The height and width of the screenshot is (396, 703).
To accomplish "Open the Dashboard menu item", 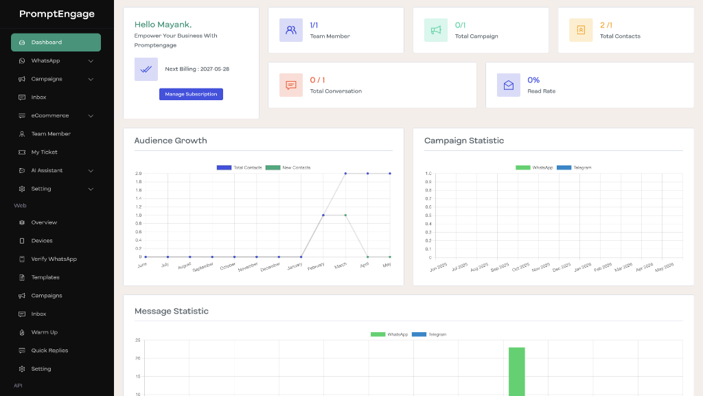I will [x=56, y=42].
